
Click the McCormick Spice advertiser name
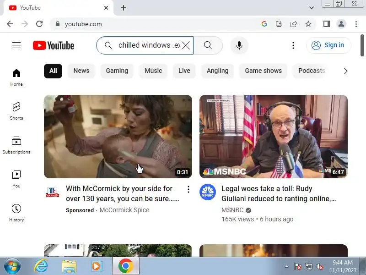[124, 210]
